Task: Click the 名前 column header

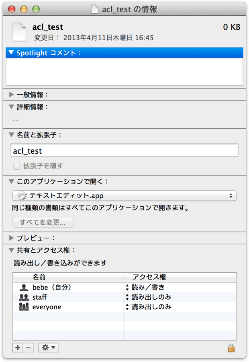Action: coord(68,277)
